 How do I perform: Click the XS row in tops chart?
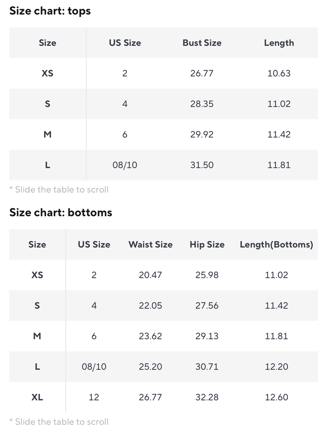coord(47,73)
